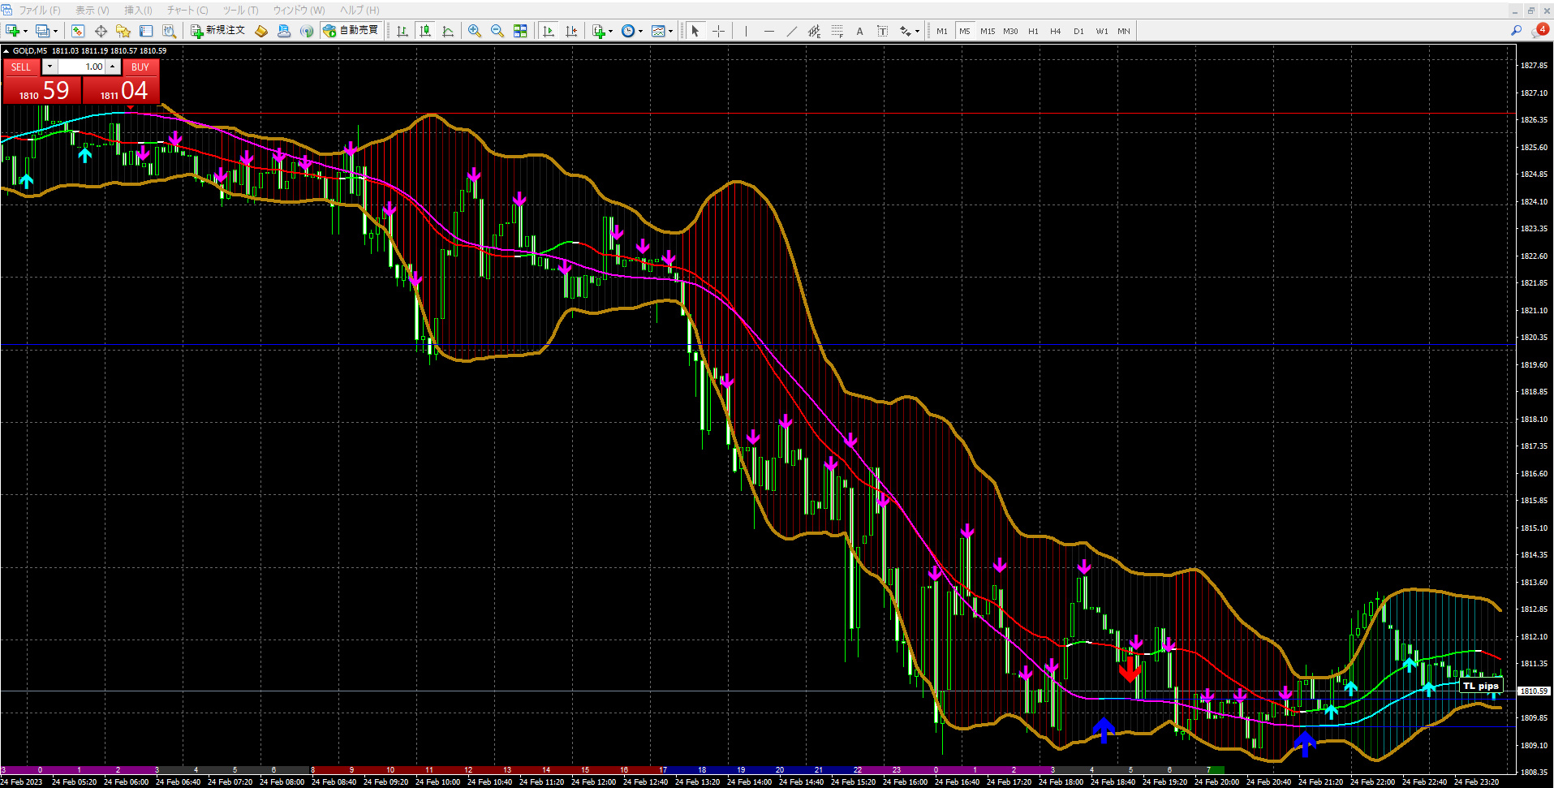
Task: Toggle chart shift
Action: point(571,31)
